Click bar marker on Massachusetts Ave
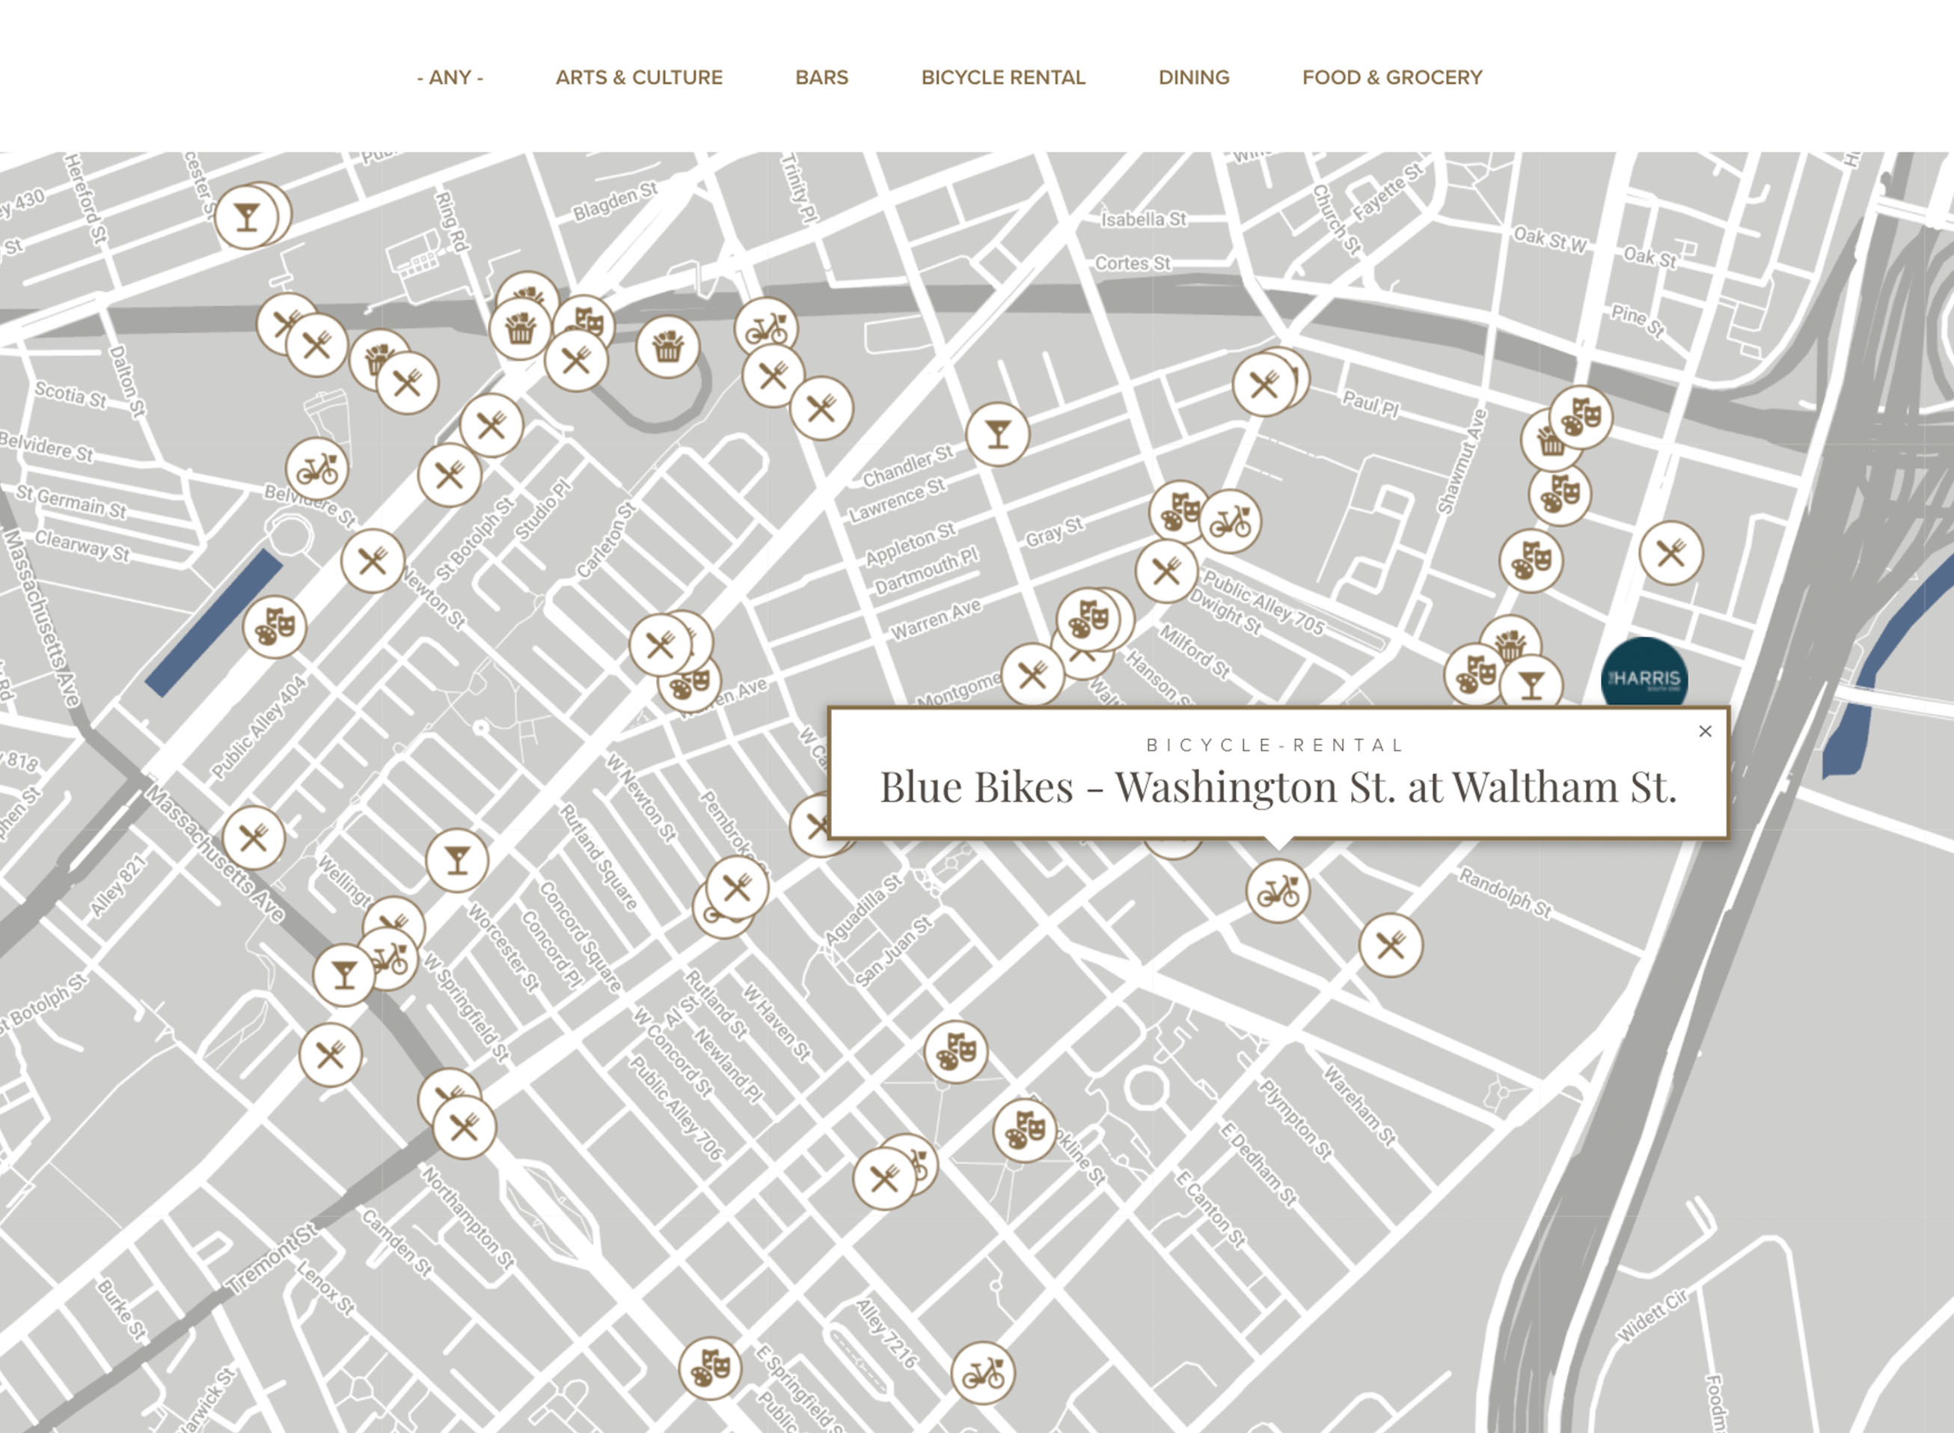 coord(343,975)
